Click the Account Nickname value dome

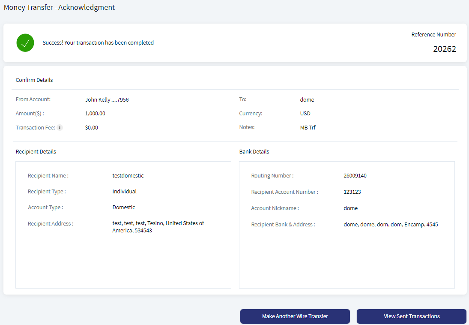[350, 208]
